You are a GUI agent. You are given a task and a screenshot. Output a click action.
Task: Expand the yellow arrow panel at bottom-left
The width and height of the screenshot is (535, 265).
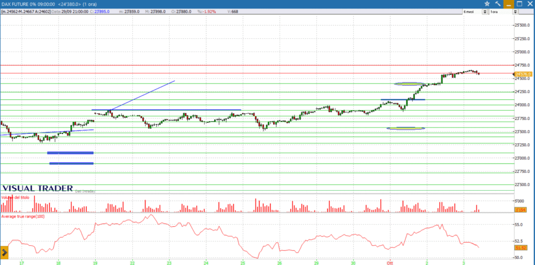pyautogui.click(x=4, y=253)
